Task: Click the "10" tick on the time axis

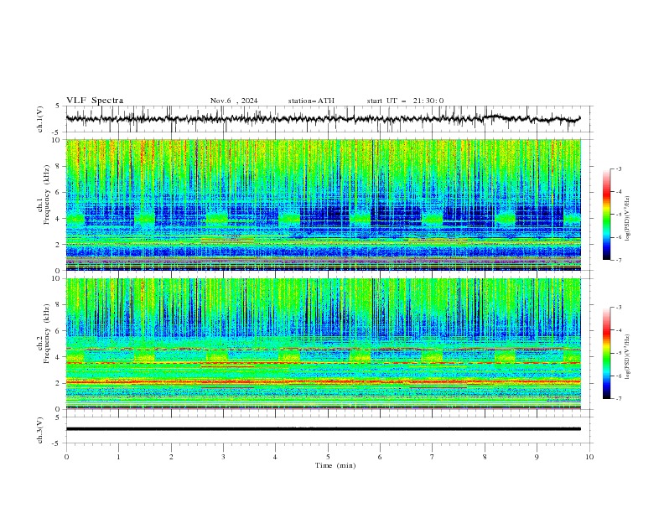Action: [x=589, y=457]
